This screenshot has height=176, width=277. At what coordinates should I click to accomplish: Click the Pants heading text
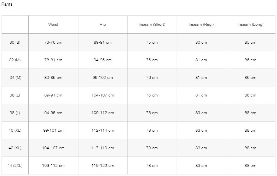pos(7,4)
